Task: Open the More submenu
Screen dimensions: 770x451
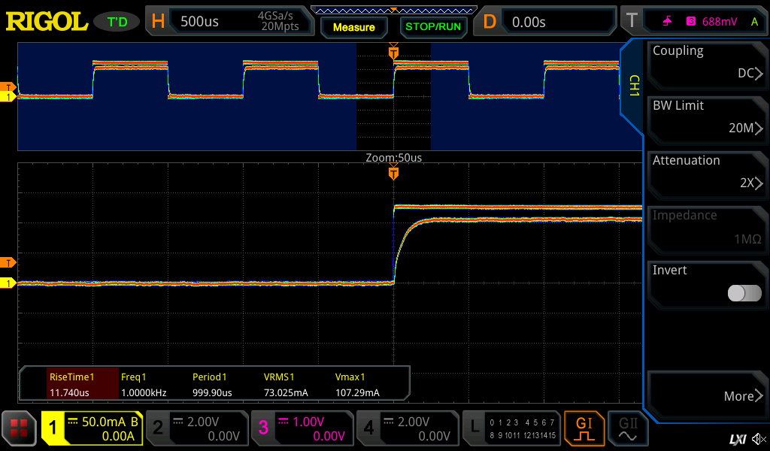Action: 707,395
